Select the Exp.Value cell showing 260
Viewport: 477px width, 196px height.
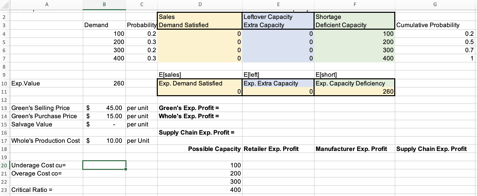pos(104,83)
